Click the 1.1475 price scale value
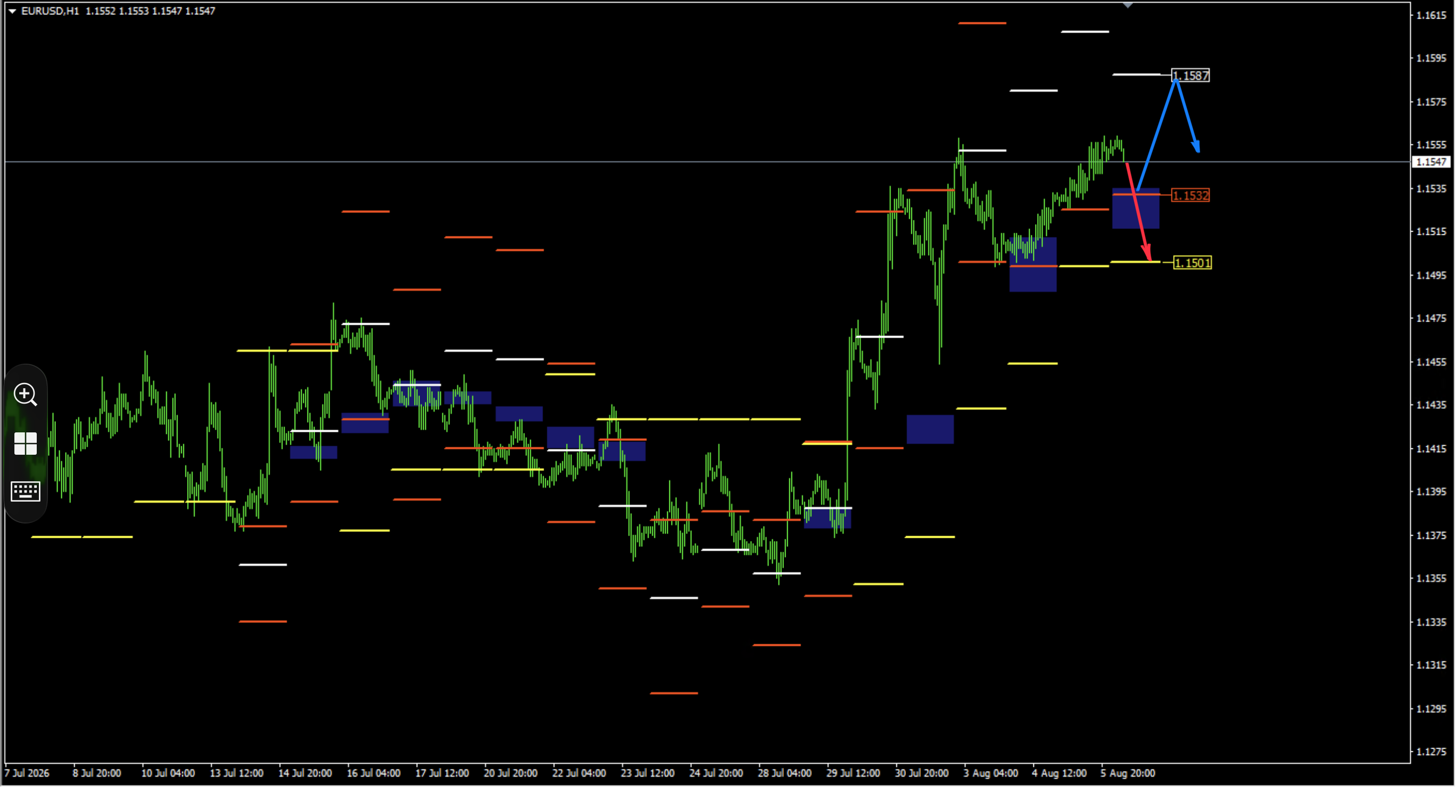This screenshot has height=787, width=1456. (1431, 318)
